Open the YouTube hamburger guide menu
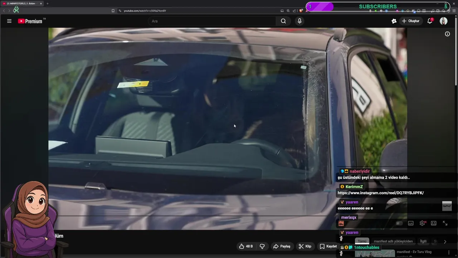The image size is (458, 258). point(9,21)
